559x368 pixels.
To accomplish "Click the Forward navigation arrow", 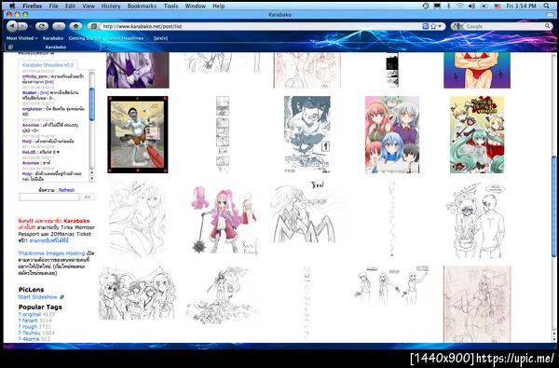I will click(22, 26).
